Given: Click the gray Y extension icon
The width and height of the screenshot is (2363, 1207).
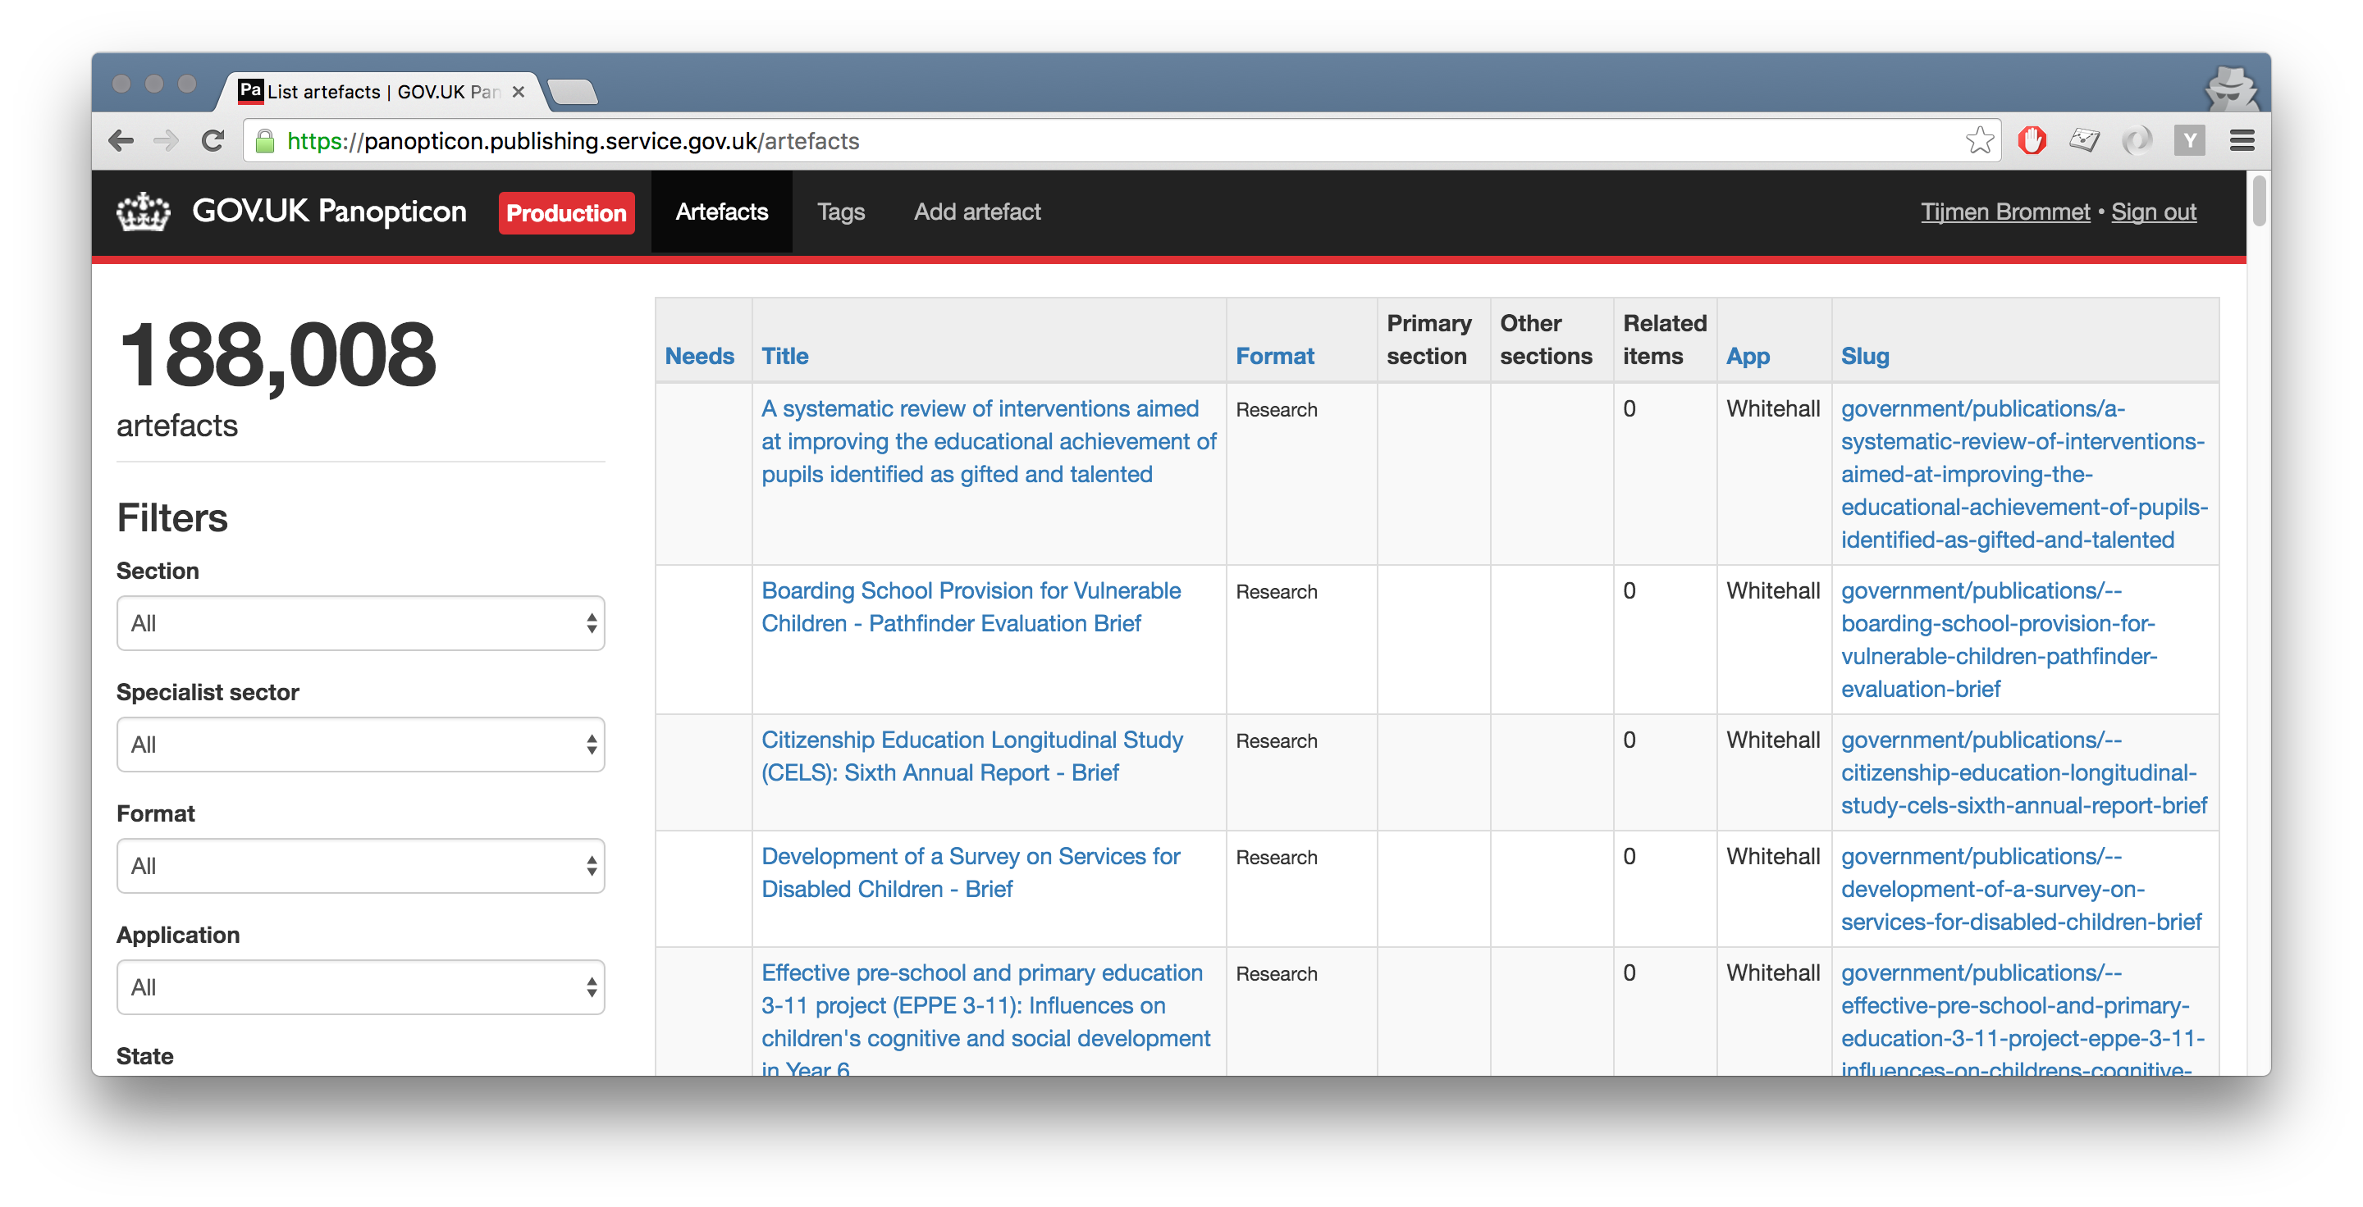Looking at the screenshot, I should (x=2189, y=141).
